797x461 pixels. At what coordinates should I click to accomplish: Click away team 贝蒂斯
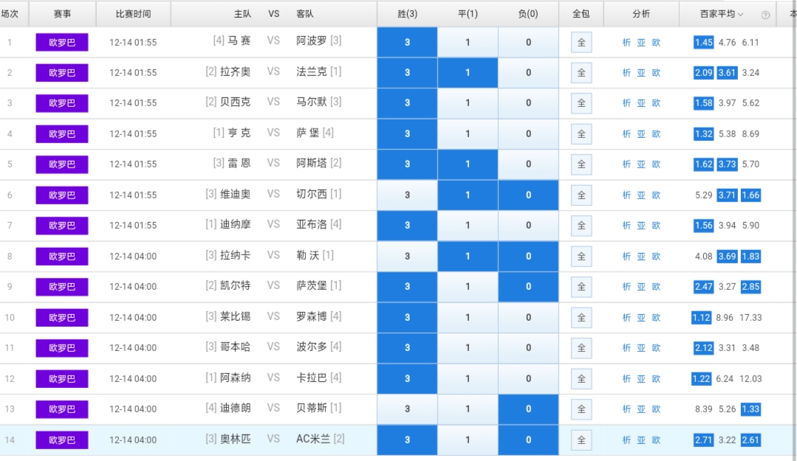(x=312, y=408)
